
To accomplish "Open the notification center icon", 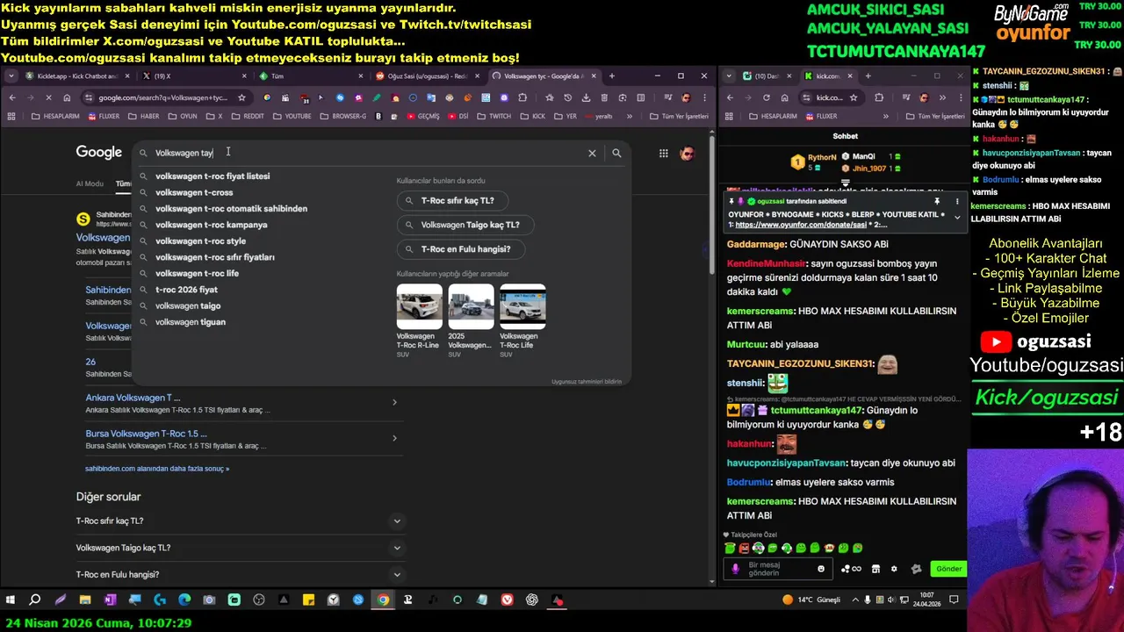I will click(x=954, y=600).
